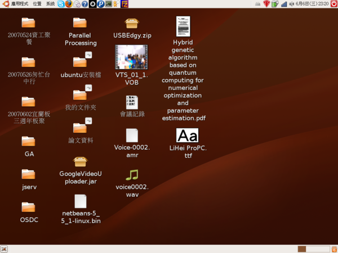Select the Parallel Processing folder

80,22
